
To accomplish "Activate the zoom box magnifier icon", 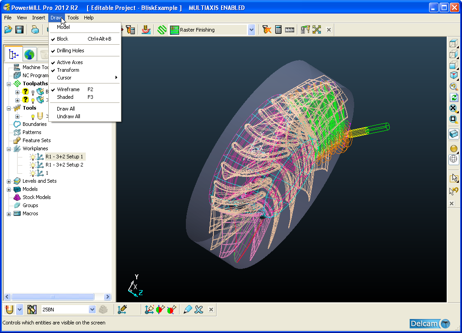I will 454,119.
